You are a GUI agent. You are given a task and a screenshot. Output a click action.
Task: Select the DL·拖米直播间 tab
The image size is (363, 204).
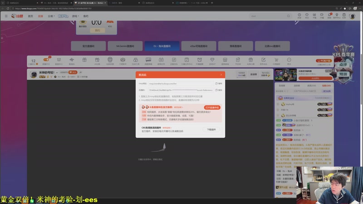[162, 46]
